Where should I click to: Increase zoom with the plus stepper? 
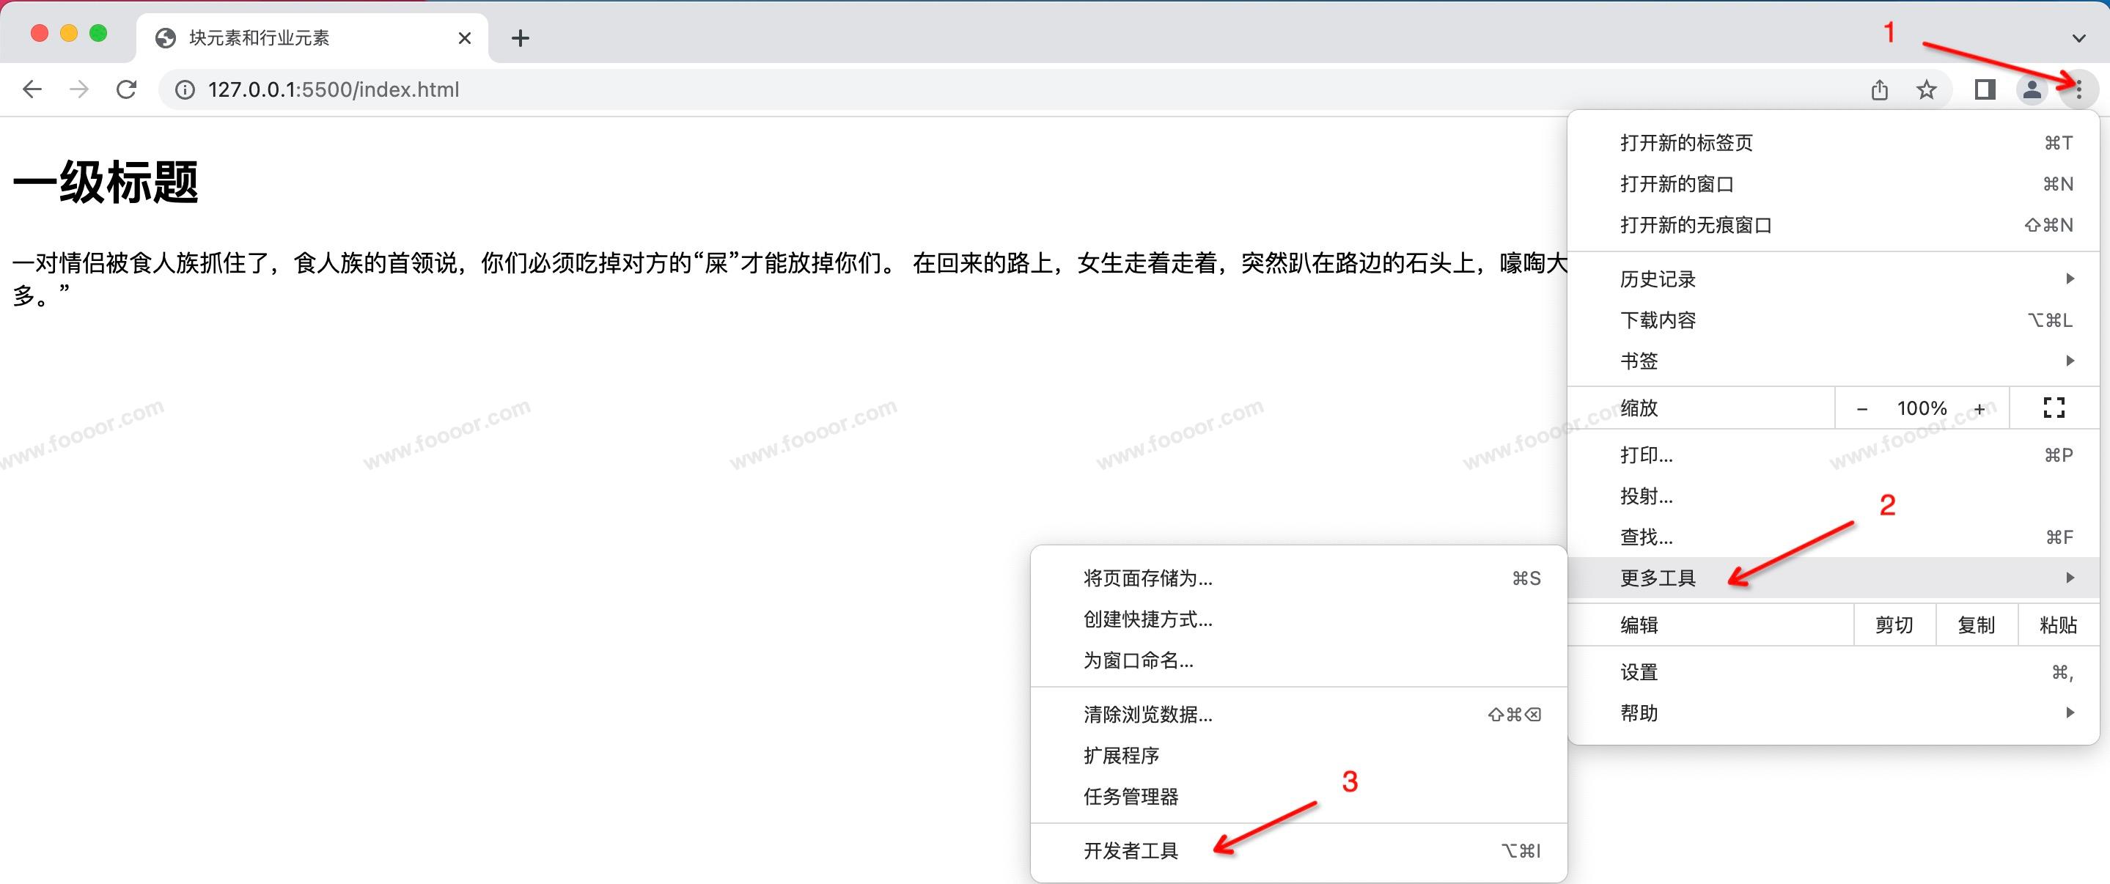[x=1979, y=408]
